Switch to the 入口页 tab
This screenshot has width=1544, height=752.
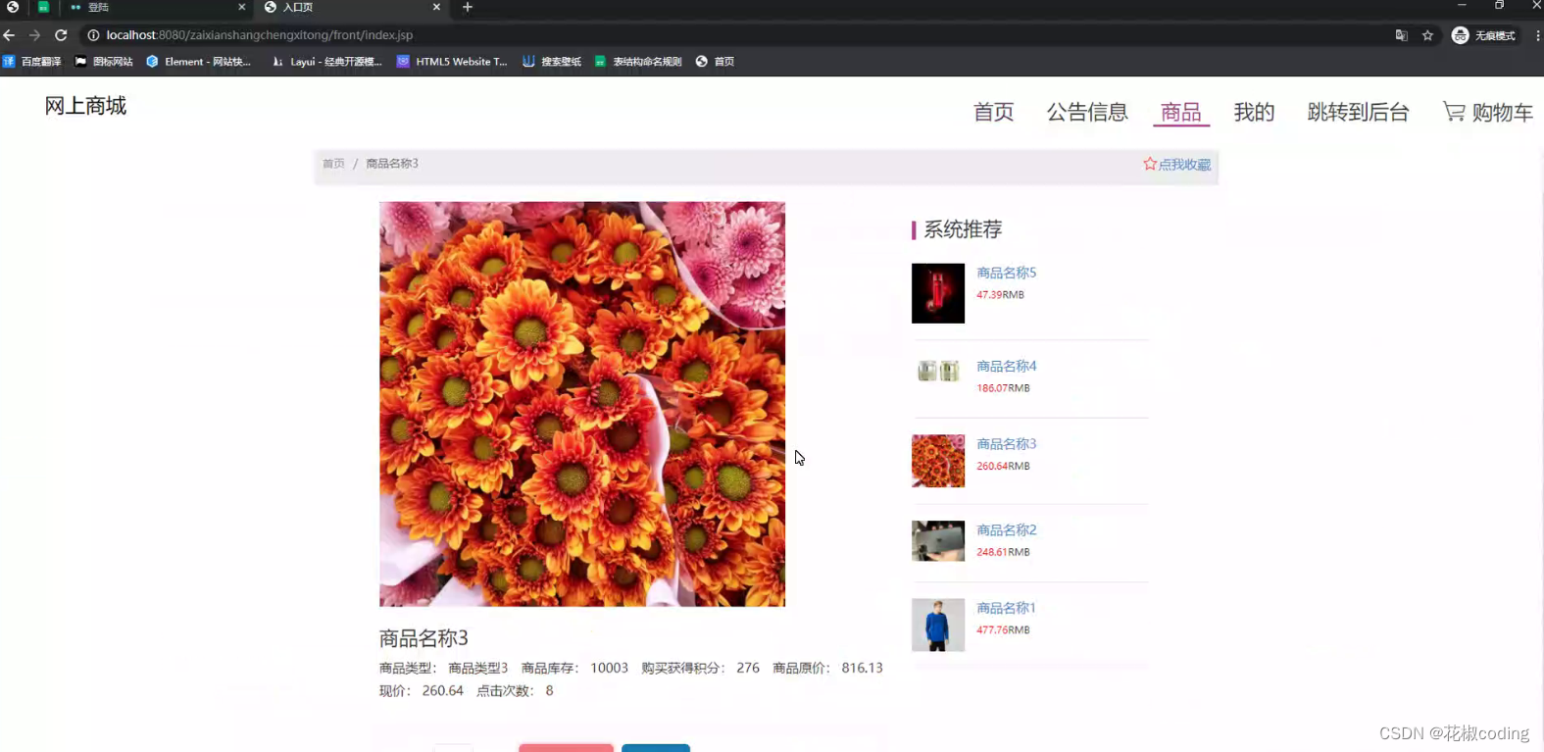pos(353,7)
